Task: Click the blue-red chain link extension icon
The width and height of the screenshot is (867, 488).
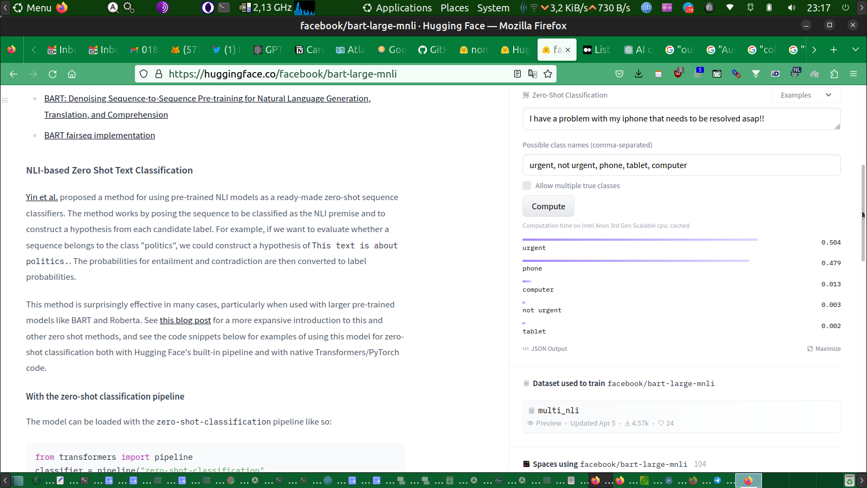Action: [736, 74]
